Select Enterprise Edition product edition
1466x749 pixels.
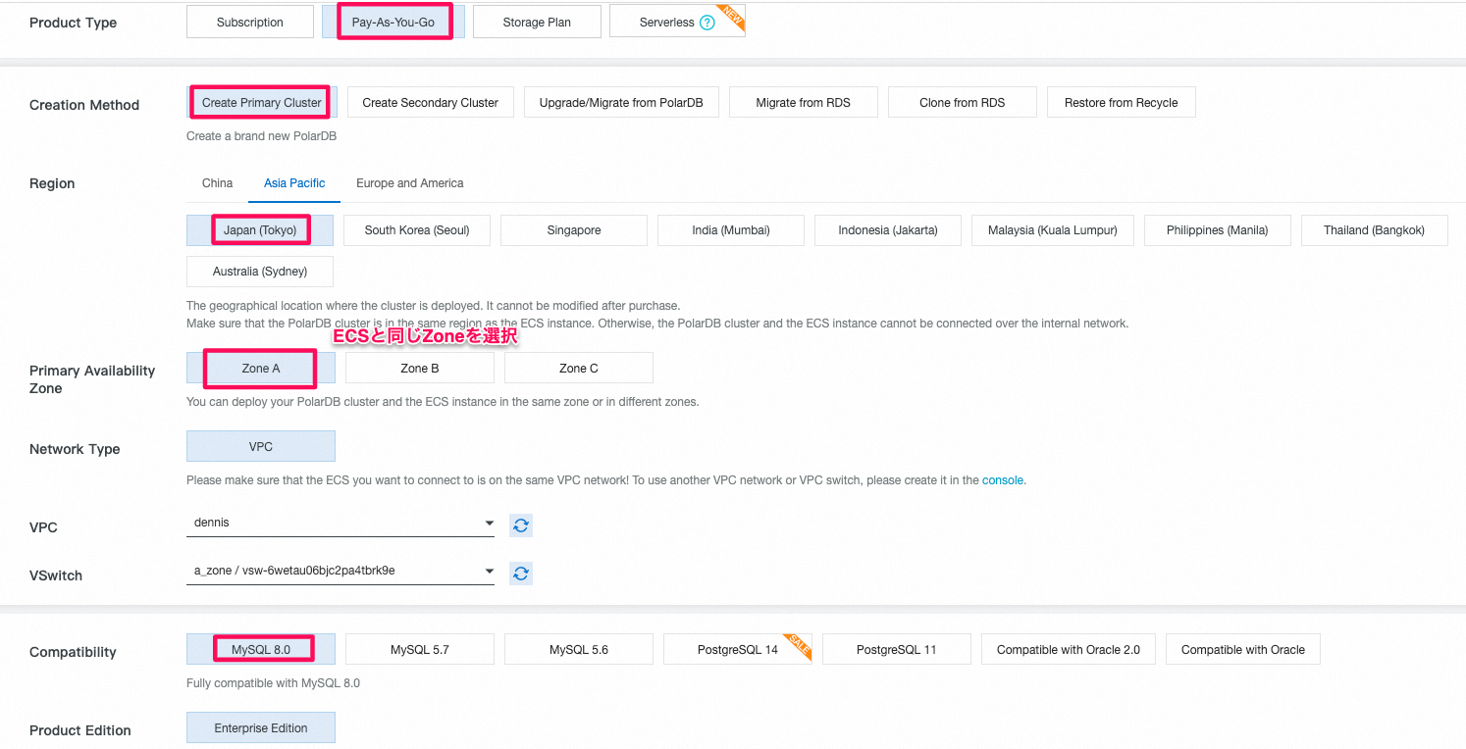[x=261, y=728]
